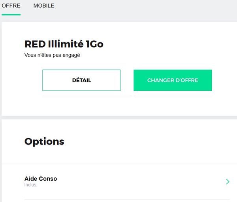The width and height of the screenshot is (237, 202).
Task: Open the Aide Conso option row
Action: click(x=118, y=182)
